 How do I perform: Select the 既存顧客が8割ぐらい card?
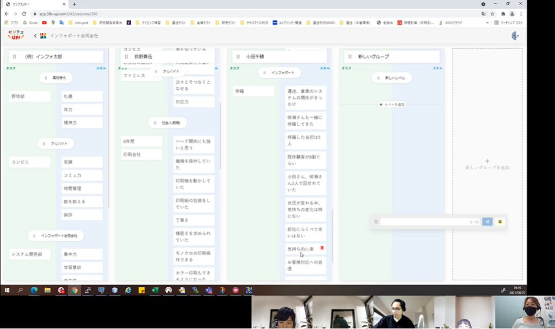point(306,160)
